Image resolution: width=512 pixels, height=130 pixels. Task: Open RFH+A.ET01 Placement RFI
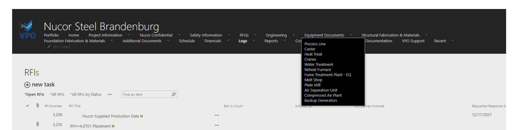pyautogui.click(x=90, y=126)
